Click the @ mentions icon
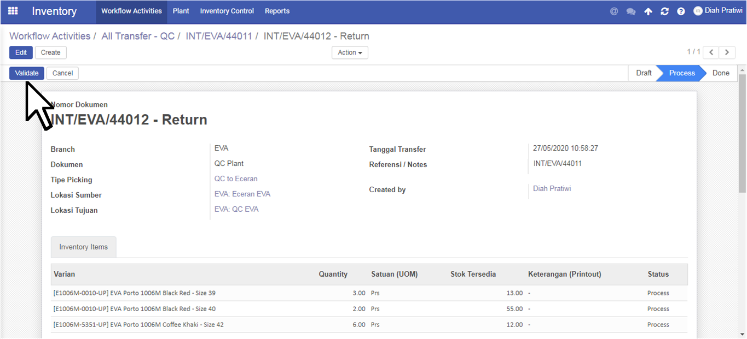This screenshot has height=339, width=747. [x=614, y=11]
